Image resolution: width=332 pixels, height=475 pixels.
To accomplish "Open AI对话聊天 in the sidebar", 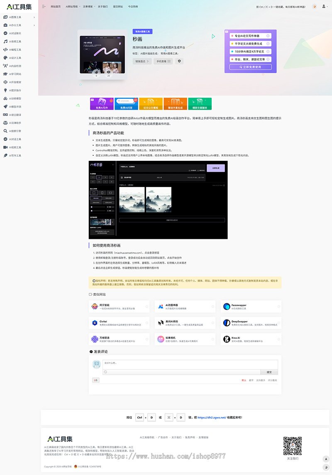I will 15,33.
